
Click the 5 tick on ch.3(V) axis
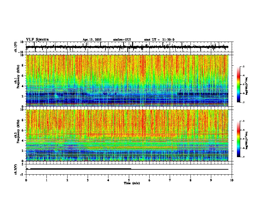tap(23, 164)
